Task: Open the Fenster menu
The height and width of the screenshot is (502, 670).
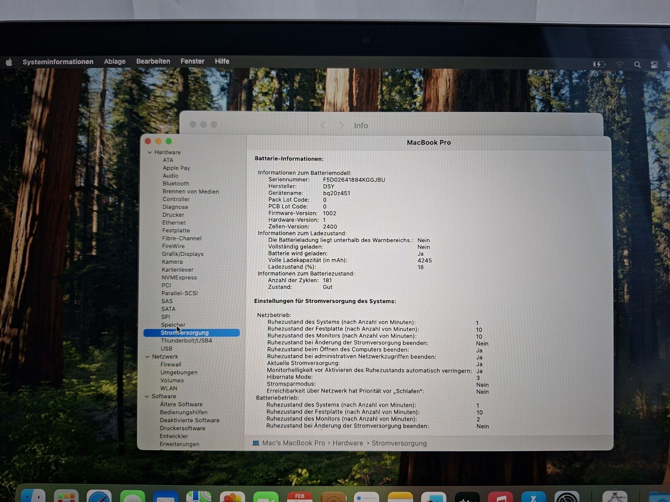Action: 192,62
